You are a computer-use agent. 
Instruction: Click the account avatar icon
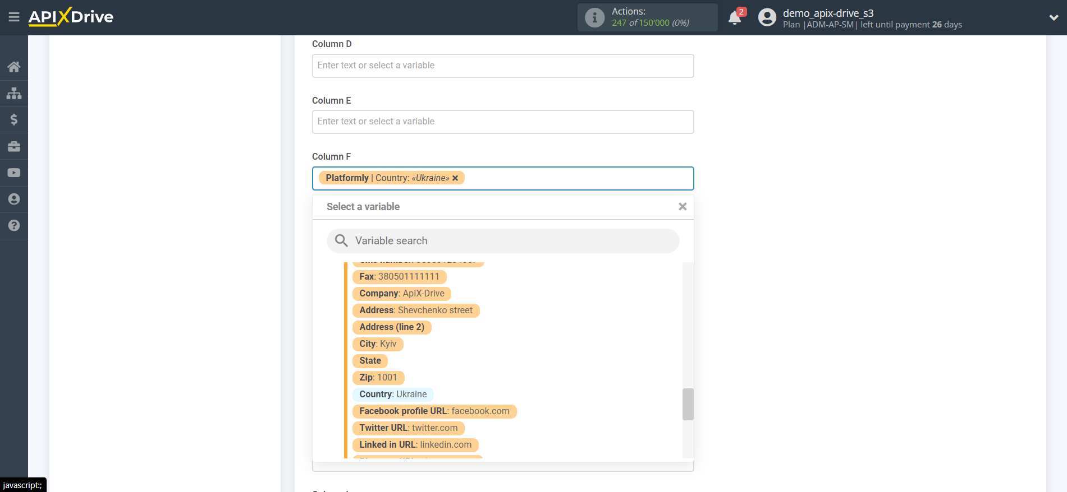[767, 17]
